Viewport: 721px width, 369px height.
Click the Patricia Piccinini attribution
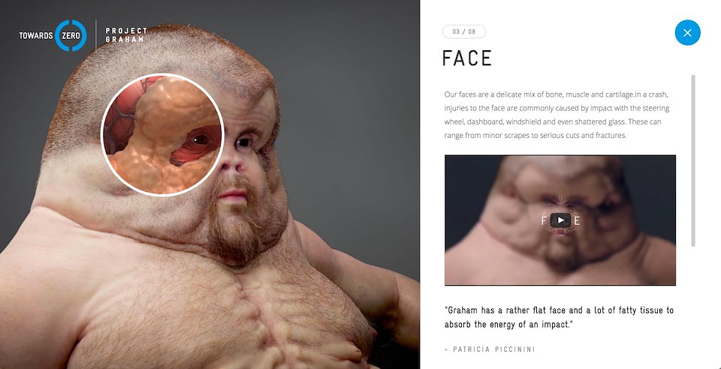[490, 349]
